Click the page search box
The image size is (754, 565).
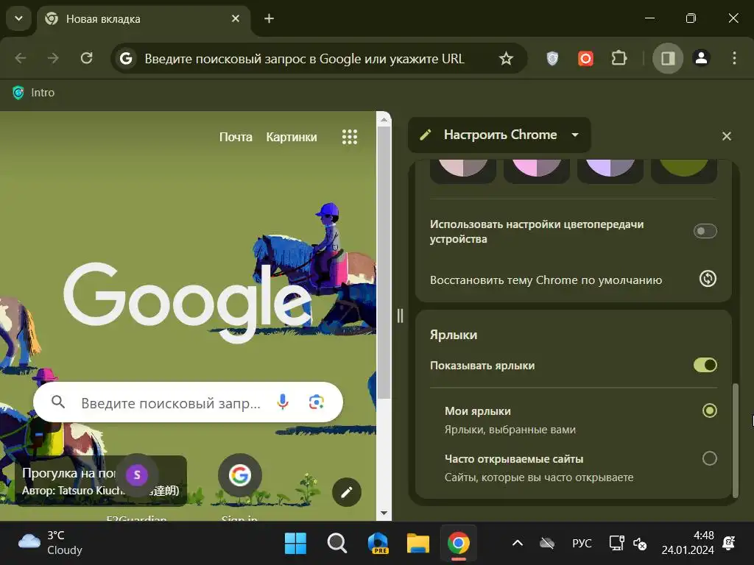click(x=188, y=402)
